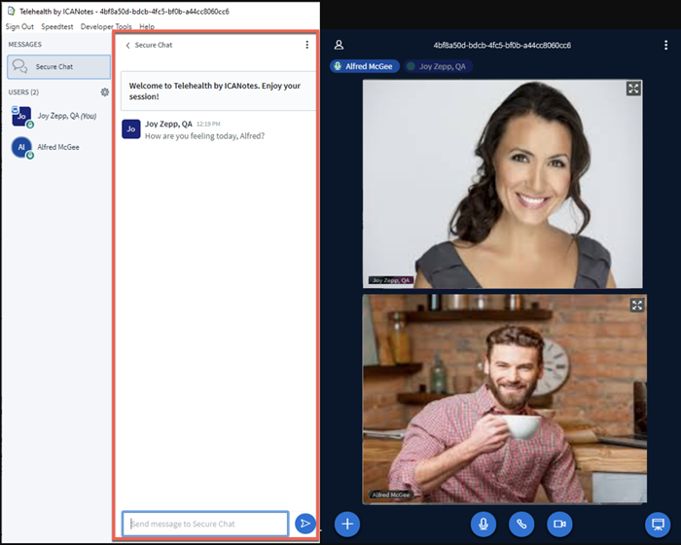This screenshot has width=681, height=545.
Task: Click the Send message to Secure Chat field
Action: [x=205, y=524]
